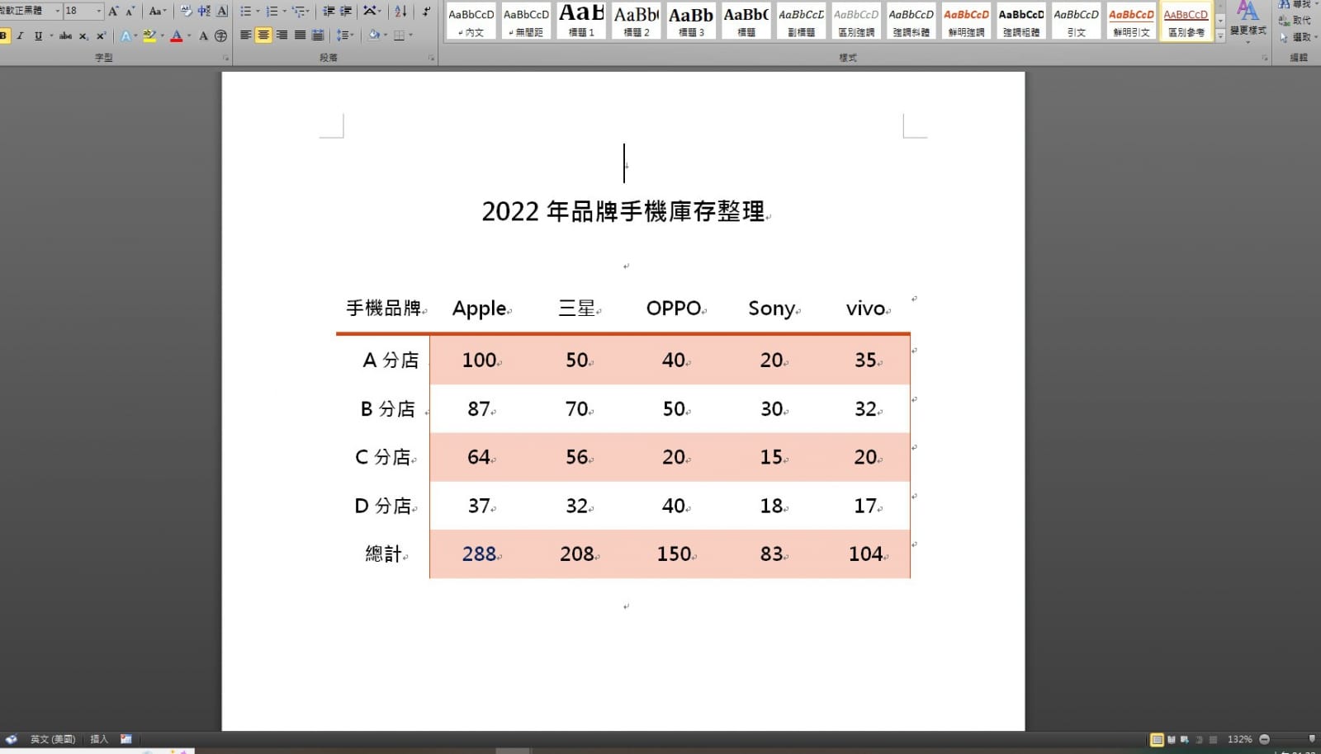Toggle superscript formatting
This screenshot has width=1321, height=754.
(x=101, y=35)
